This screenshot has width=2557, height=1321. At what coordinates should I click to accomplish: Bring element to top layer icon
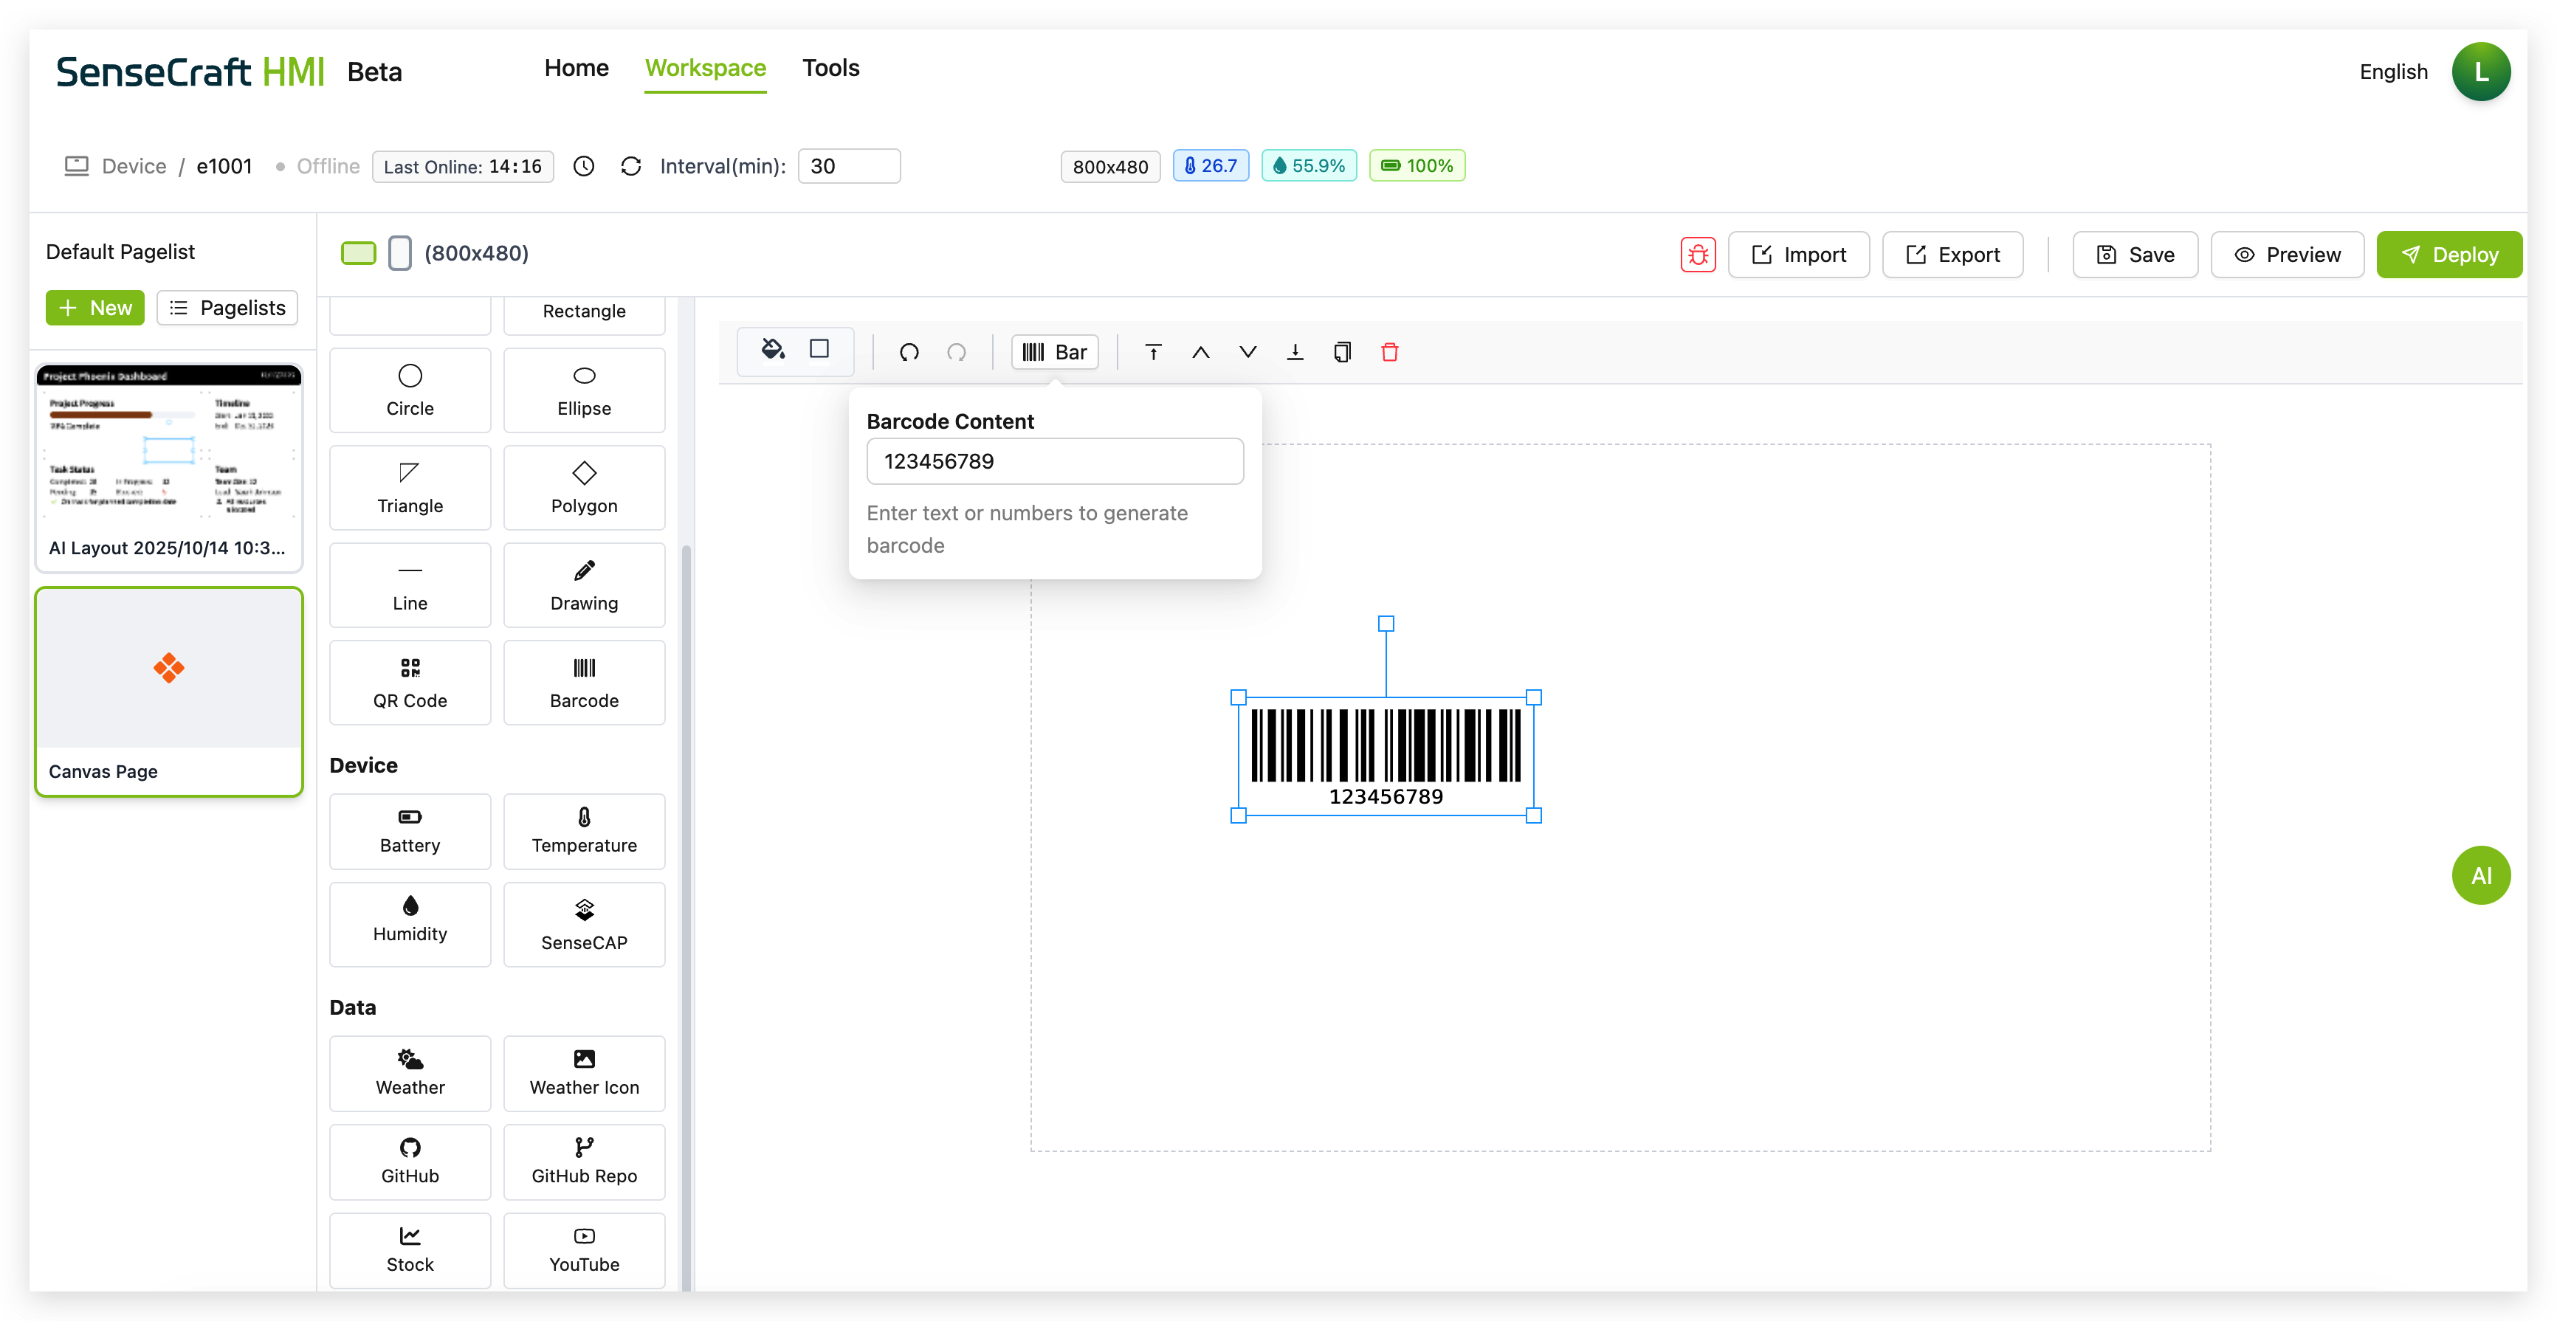1154,352
